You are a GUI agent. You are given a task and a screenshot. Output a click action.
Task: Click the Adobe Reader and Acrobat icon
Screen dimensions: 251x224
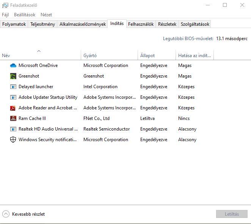tap(13, 108)
